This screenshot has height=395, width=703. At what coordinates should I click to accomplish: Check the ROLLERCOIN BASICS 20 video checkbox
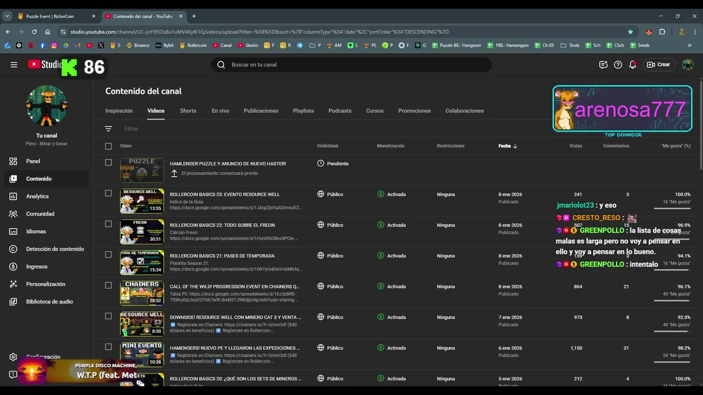(108, 377)
